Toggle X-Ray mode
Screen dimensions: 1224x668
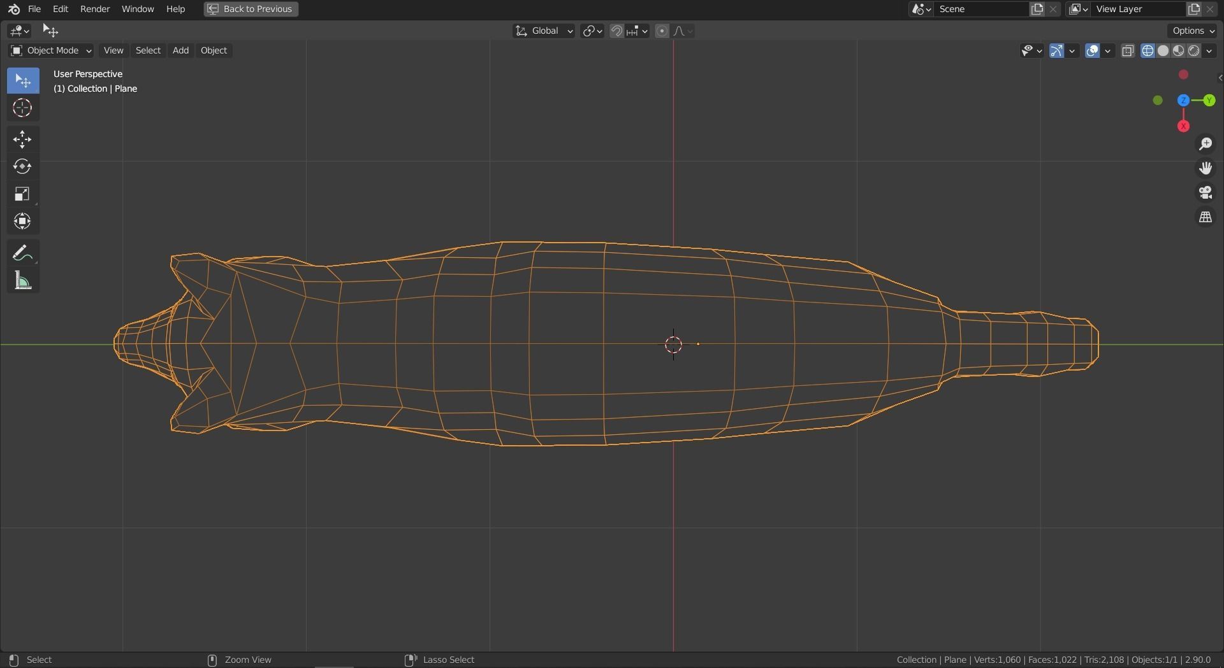click(1128, 51)
